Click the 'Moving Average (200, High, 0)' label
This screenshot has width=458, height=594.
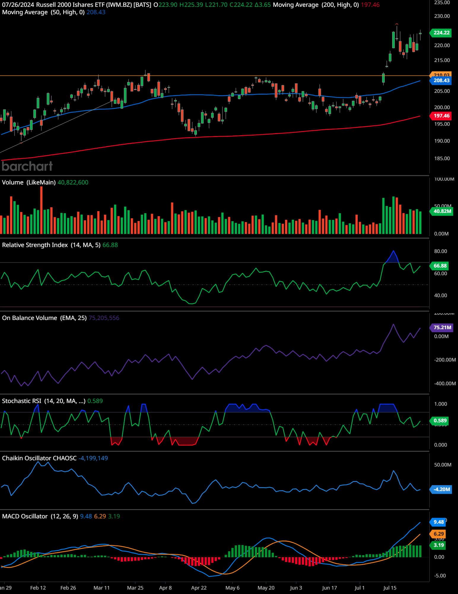click(x=316, y=5)
